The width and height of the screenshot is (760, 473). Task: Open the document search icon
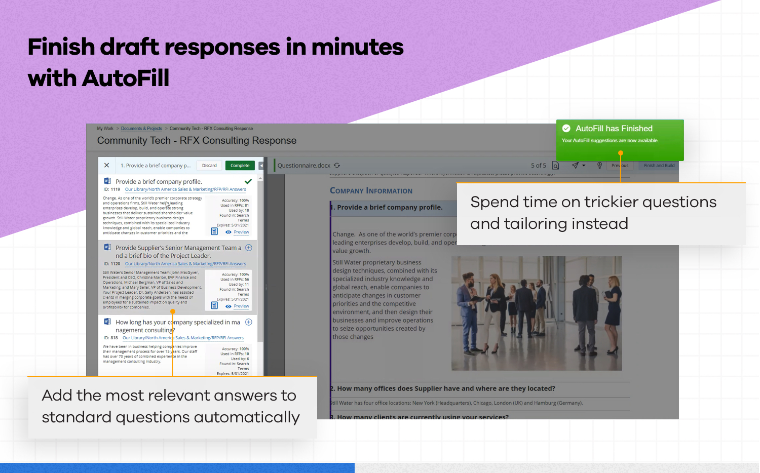click(x=555, y=166)
